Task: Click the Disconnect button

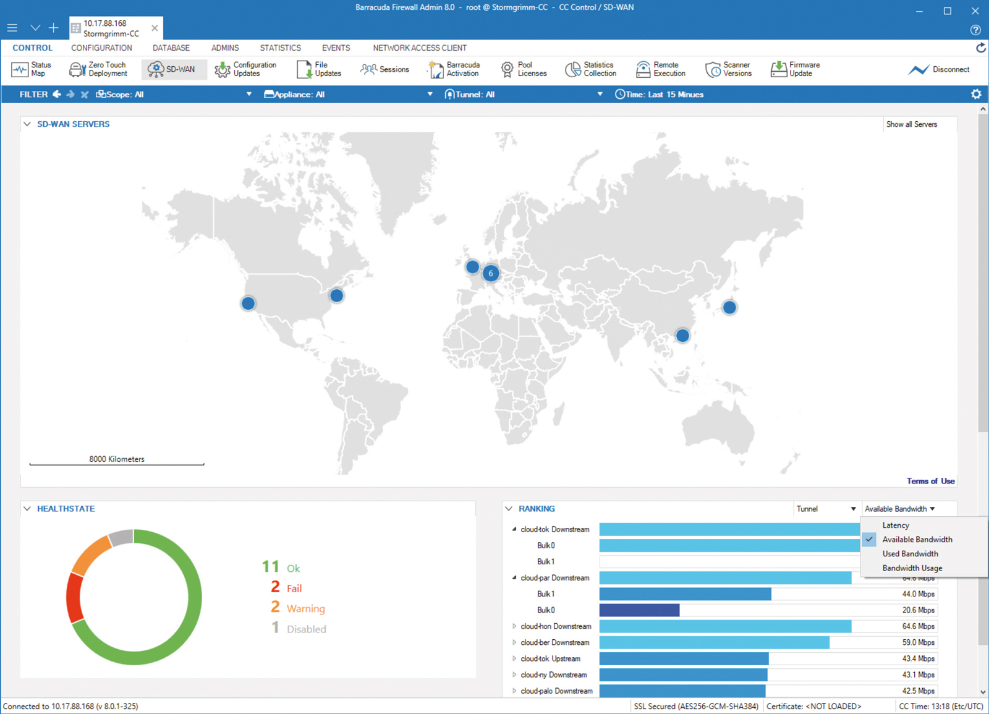Action: 939,69
